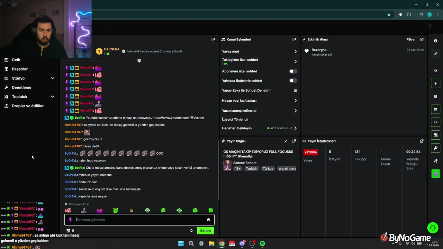Viewport: 443px width, 249px height.
Task: Click the Sadece Sohbet category
Action: (245, 163)
